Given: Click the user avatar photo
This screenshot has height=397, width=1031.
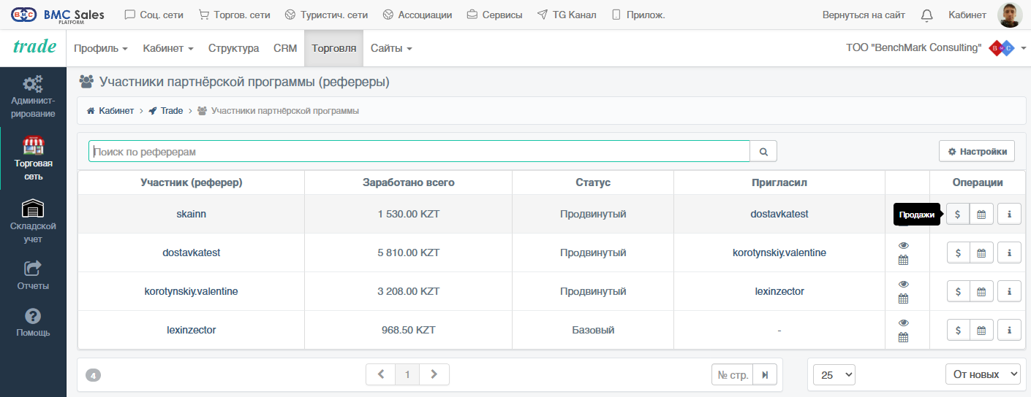Looking at the screenshot, I should pyautogui.click(x=1009, y=15).
